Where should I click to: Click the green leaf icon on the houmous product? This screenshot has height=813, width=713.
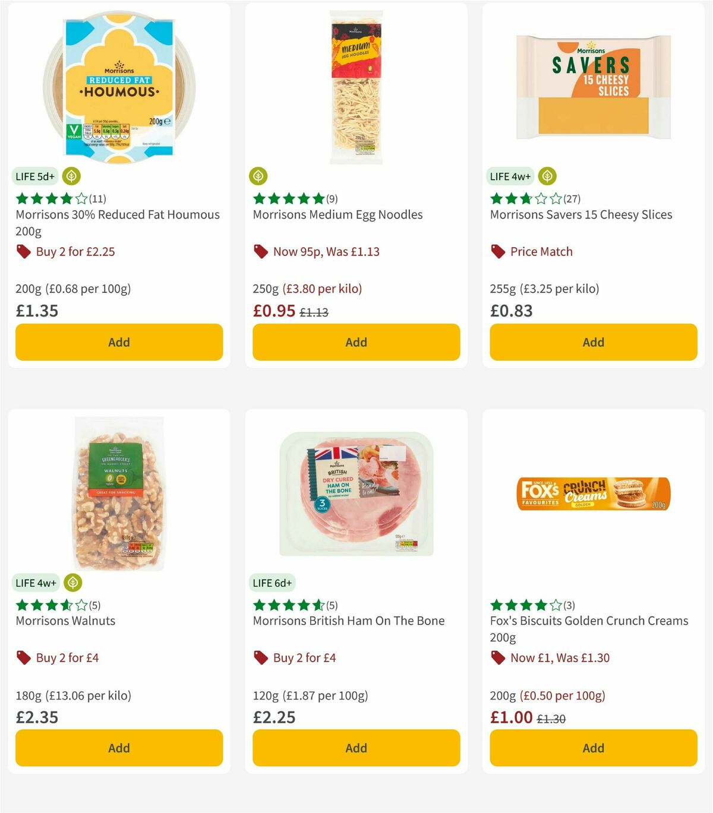pos(71,176)
